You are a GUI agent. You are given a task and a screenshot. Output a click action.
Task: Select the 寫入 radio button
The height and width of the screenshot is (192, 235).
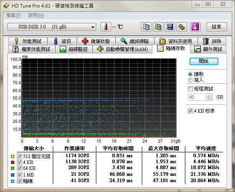coord(190,80)
